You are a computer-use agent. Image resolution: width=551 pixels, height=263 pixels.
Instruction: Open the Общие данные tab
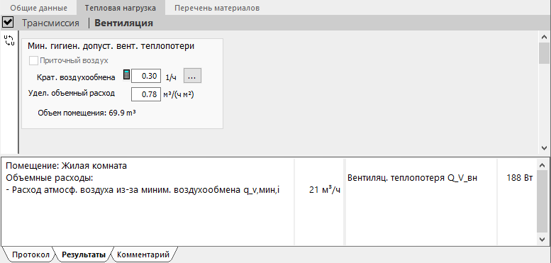[x=38, y=8]
